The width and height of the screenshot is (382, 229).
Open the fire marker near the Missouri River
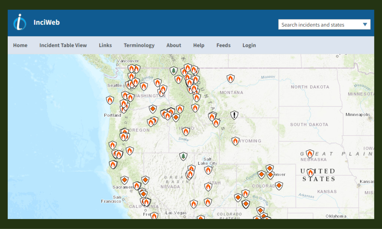(x=230, y=78)
